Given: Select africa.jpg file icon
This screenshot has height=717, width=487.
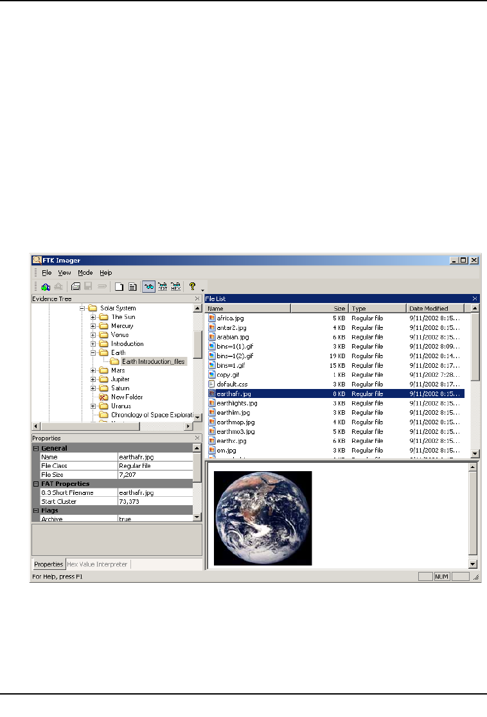Looking at the screenshot, I should point(212,318).
